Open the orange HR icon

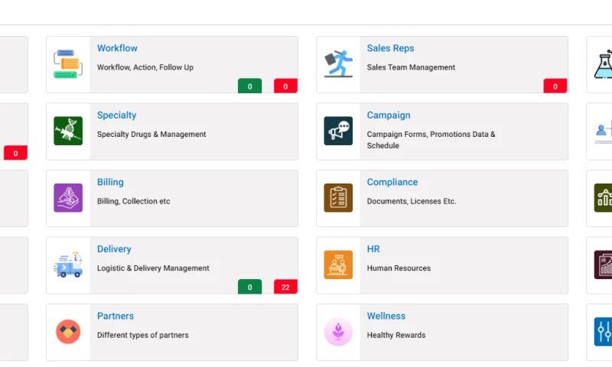[338, 265]
